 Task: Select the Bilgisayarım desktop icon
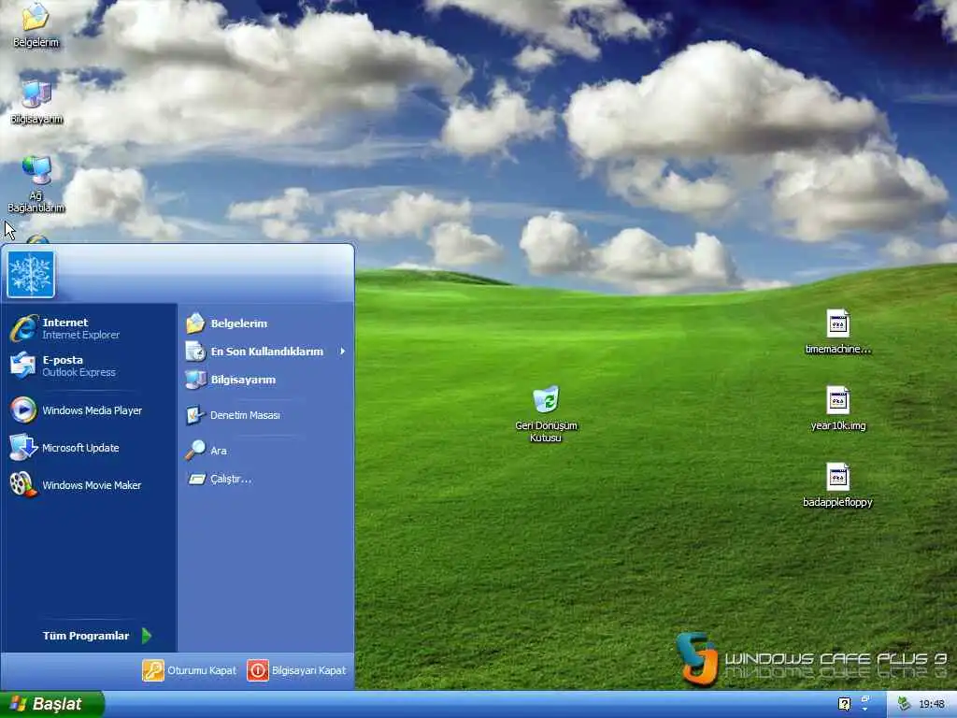[36, 102]
